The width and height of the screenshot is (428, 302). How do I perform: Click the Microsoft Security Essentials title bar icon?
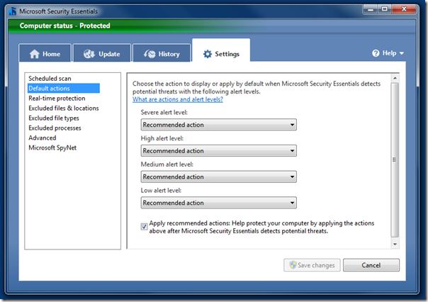tap(12, 11)
